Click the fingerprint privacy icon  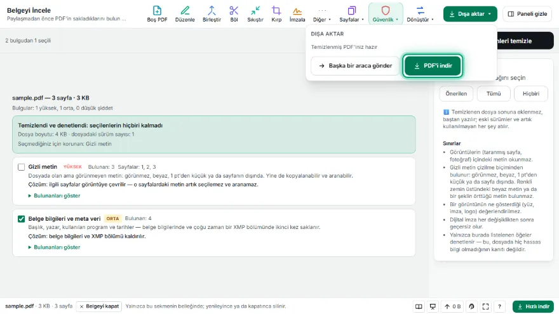[x=471, y=306]
